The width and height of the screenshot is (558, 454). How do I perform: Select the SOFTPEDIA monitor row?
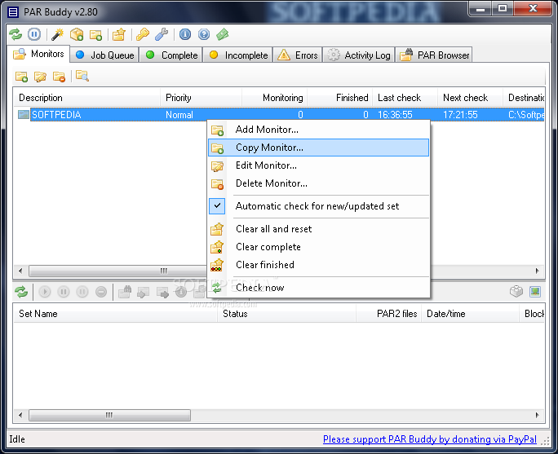click(279, 114)
